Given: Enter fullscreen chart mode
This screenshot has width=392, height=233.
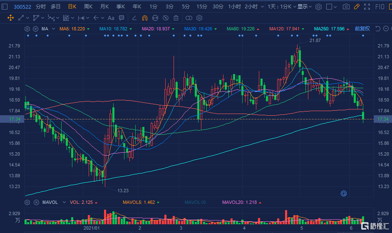Looking at the screenshot, I should click(367, 7).
